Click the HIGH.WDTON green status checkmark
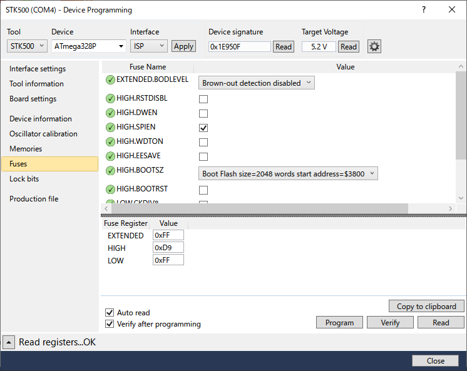This screenshot has width=467, height=371. click(110, 142)
